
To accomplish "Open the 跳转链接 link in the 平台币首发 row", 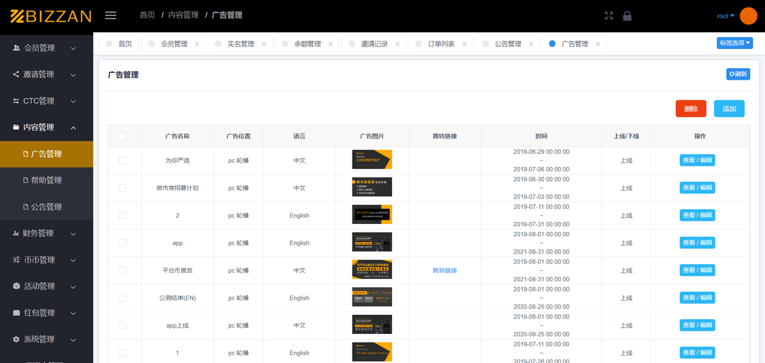I will pyautogui.click(x=444, y=270).
